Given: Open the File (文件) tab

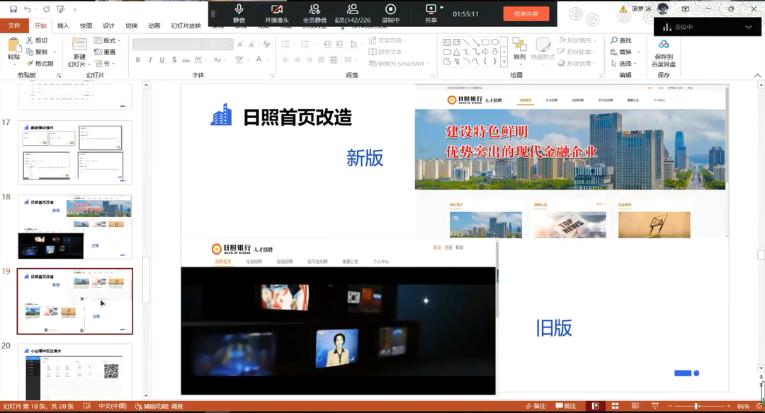Looking at the screenshot, I should click(14, 25).
